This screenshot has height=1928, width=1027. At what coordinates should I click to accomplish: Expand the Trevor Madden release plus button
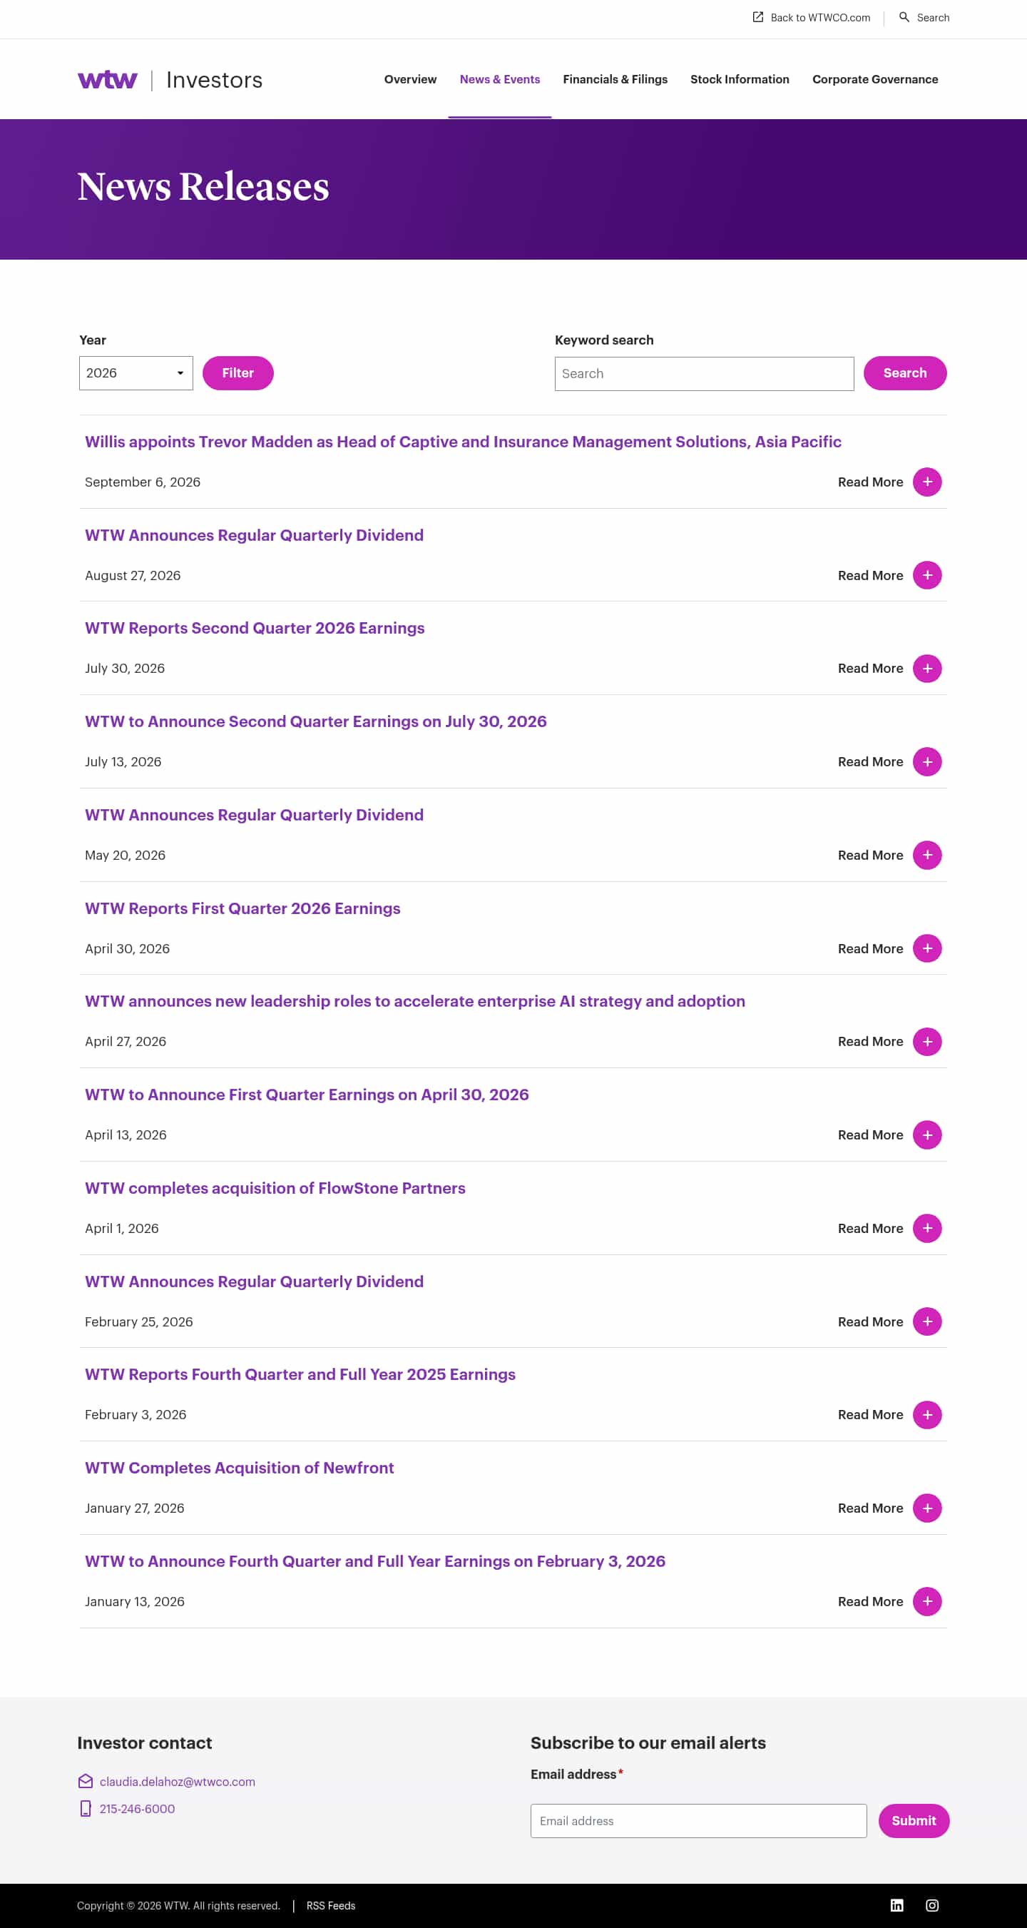tap(926, 482)
